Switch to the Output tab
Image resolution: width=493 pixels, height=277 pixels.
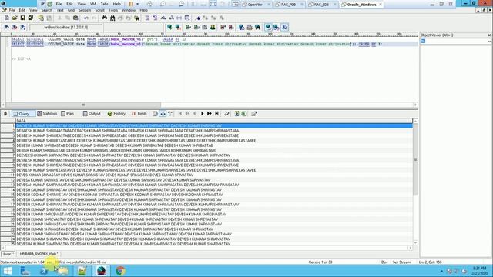[x=92, y=114]
